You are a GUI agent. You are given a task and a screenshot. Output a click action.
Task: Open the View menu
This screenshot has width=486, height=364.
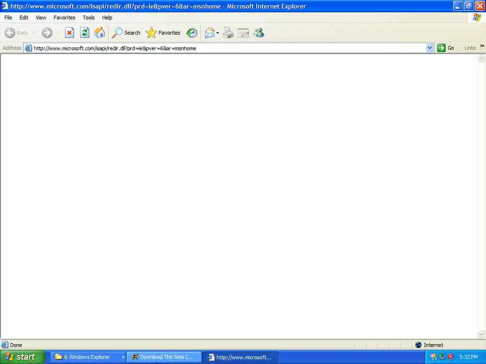pos(41,18)
